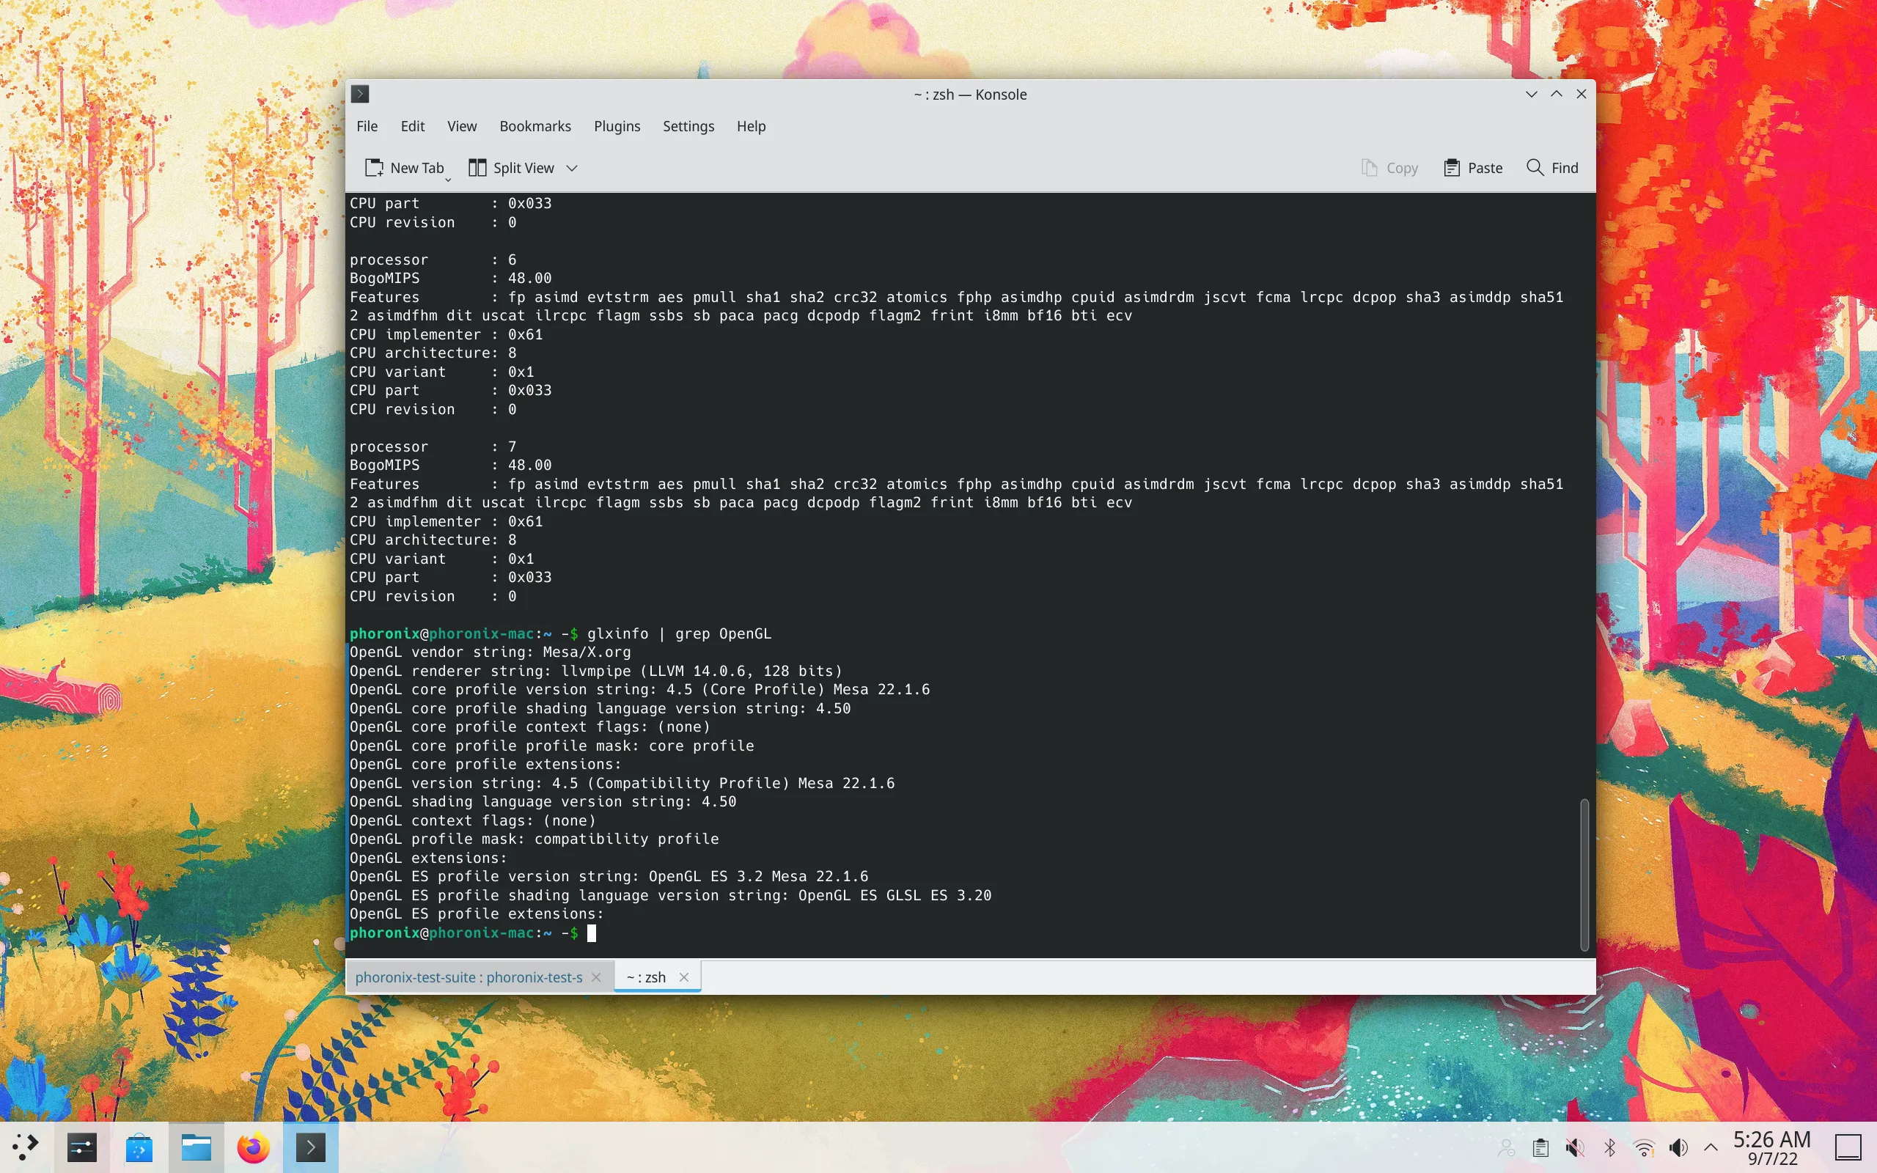
Task: Click the Firefox browser icon in taskbar
Action: click(251, 1147)
